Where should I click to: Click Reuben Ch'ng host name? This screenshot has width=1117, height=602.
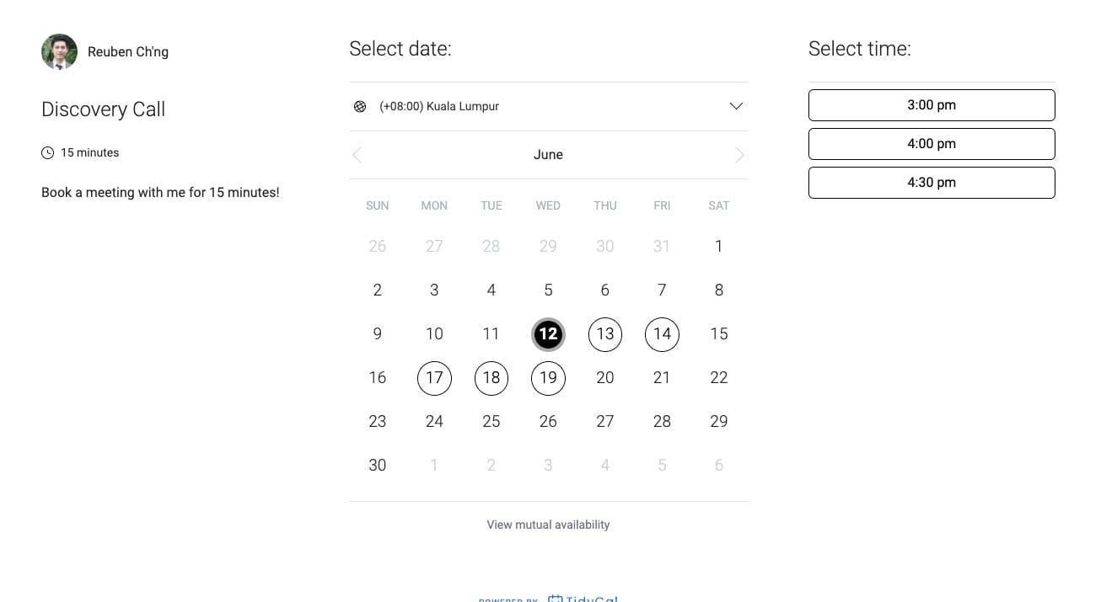click(128, 52)
